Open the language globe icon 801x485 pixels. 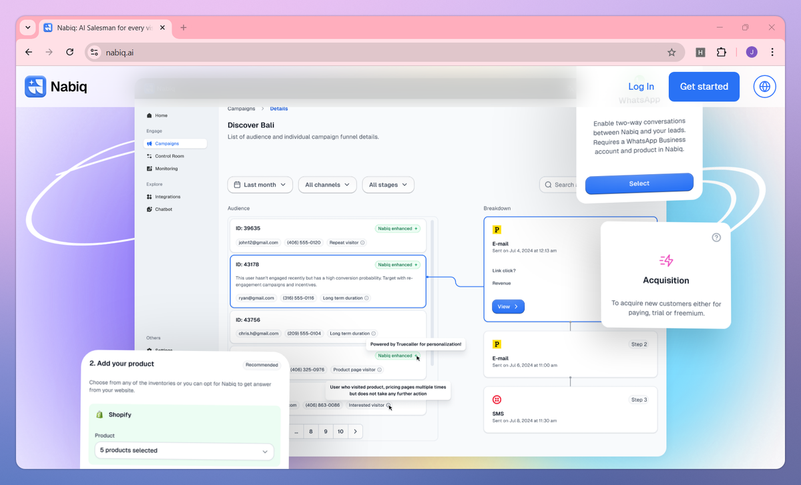[765, 87]
